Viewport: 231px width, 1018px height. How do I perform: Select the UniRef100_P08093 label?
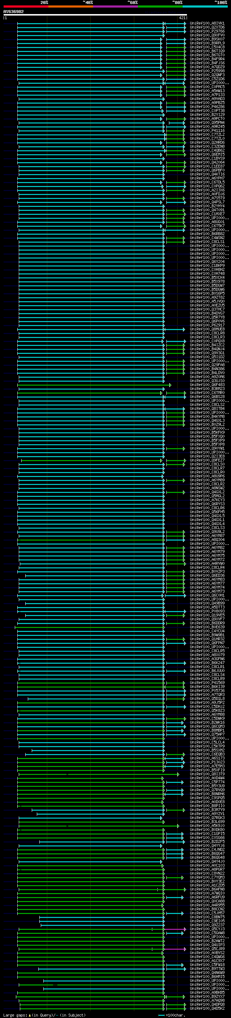(207, 611)
